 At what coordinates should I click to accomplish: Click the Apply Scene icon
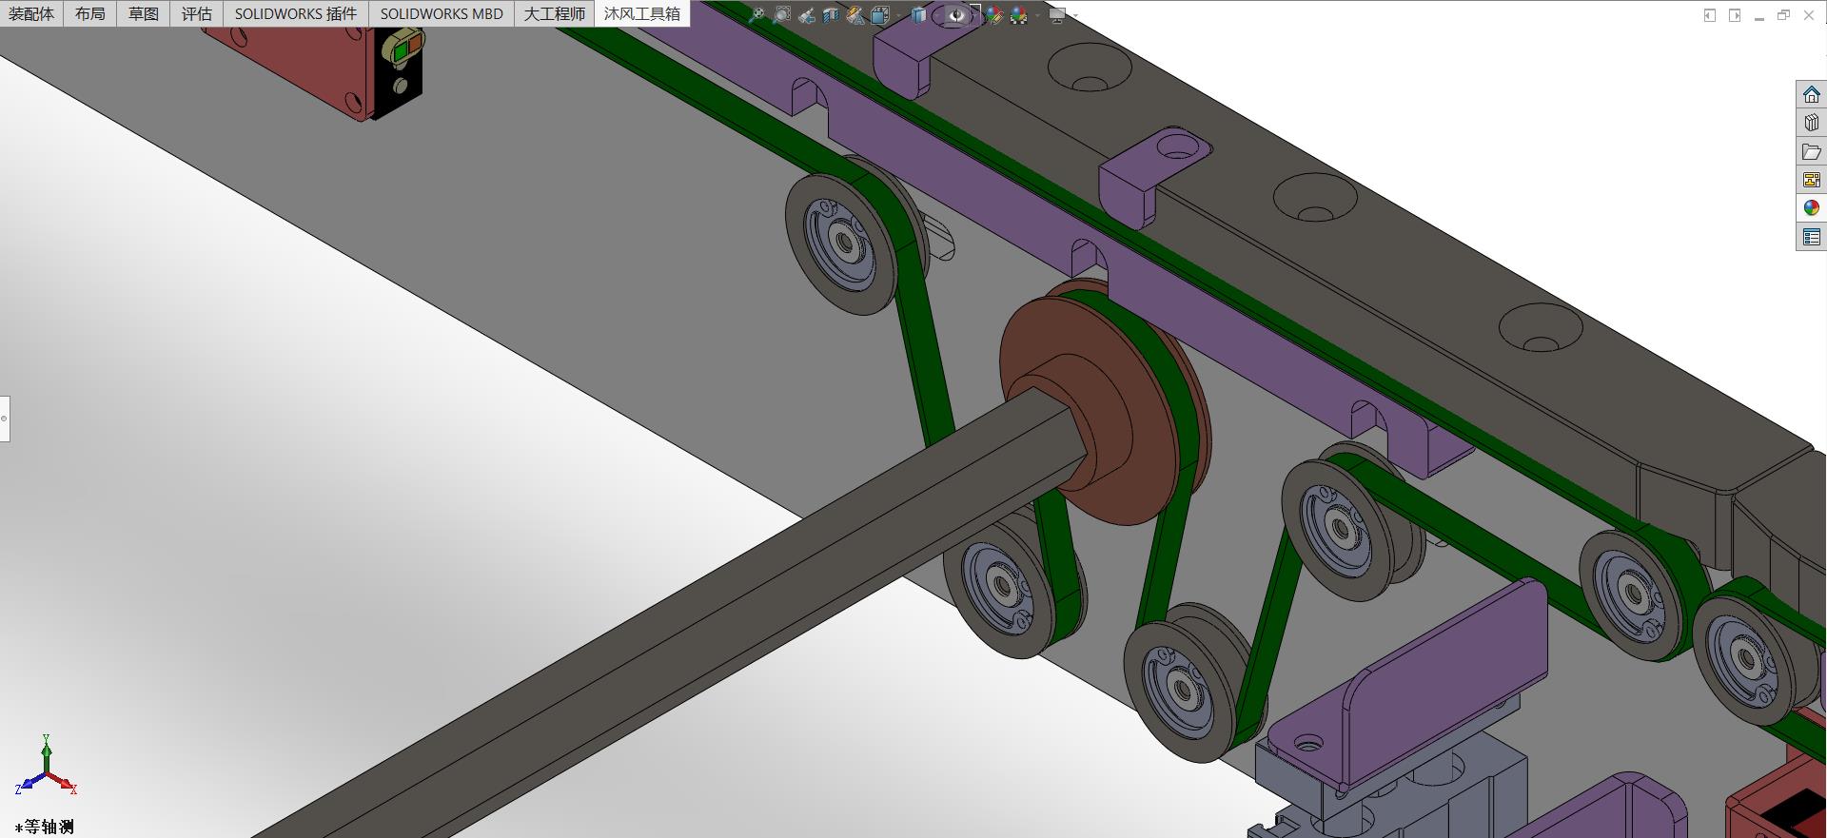[1019, 15]
